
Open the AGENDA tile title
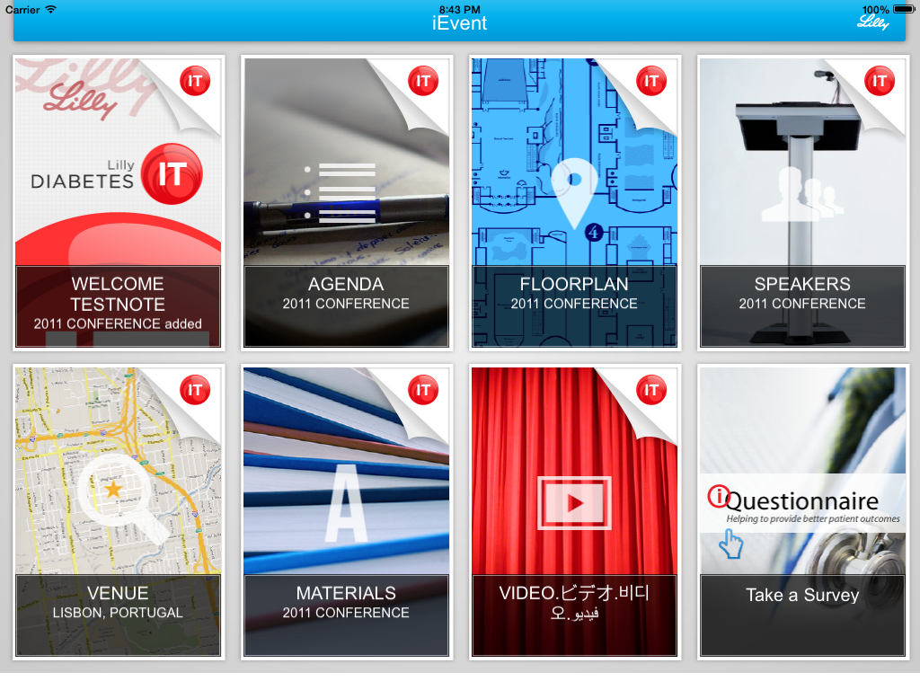tap(346, 284)
